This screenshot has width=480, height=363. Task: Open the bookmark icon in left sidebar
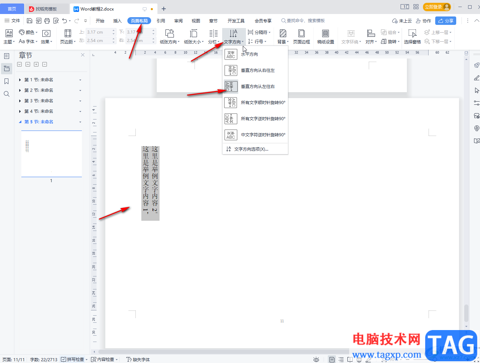tap(6, 81)
